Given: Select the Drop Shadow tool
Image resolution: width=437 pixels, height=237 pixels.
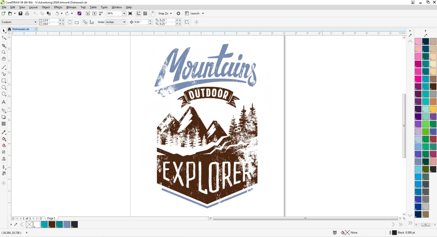Looking at the screenshot, I should point(4,117).
